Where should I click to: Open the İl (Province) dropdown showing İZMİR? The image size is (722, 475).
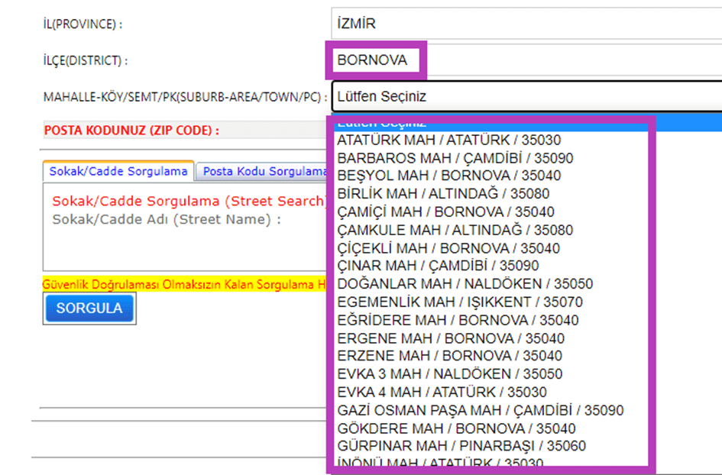[x=526, y=24]
